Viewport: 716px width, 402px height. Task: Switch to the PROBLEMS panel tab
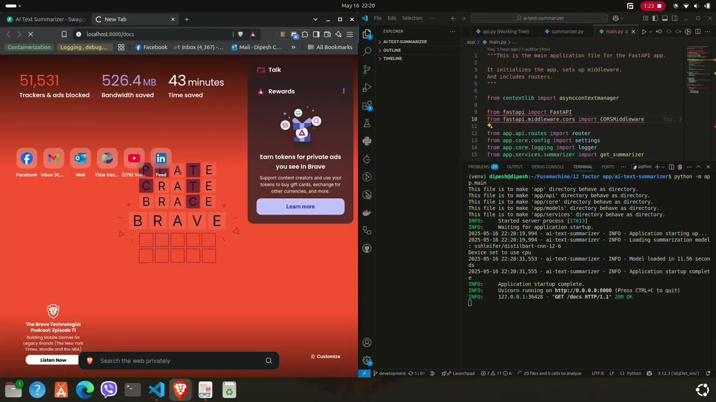[x=483, y=166]
